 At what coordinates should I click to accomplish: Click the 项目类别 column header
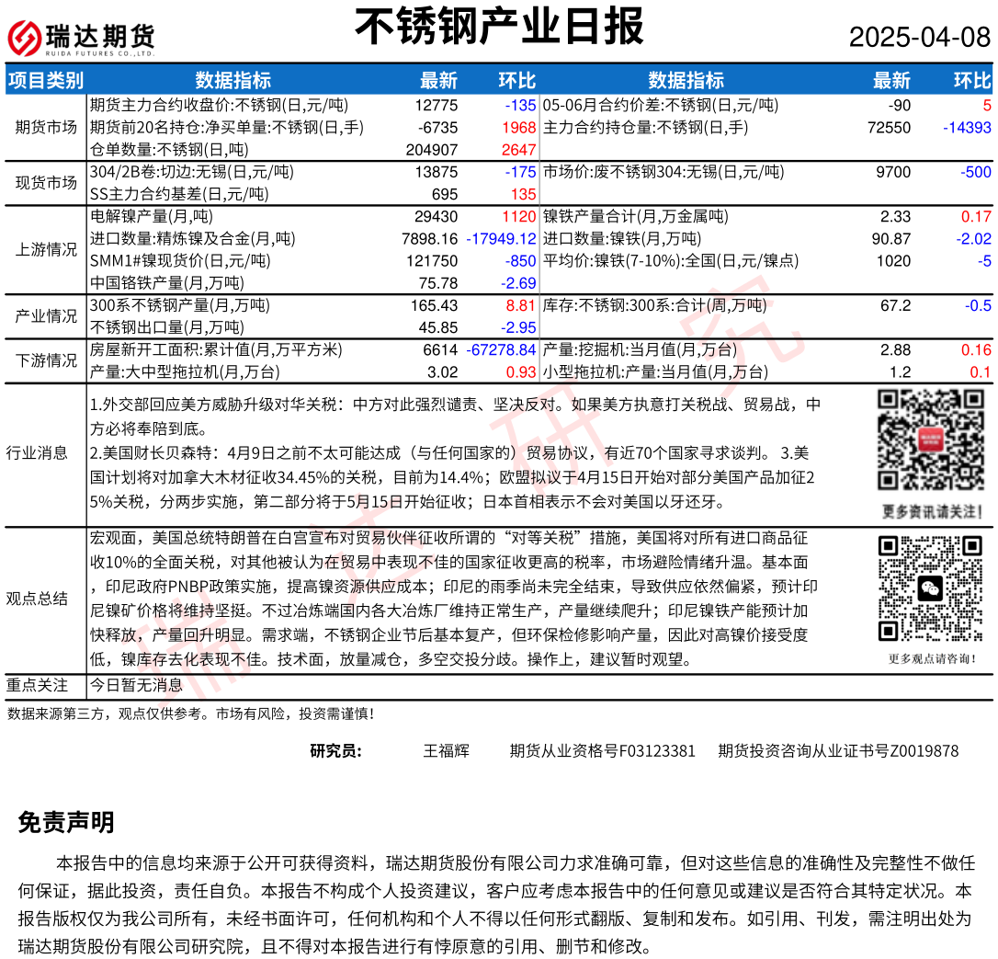[x=46, y=81]
